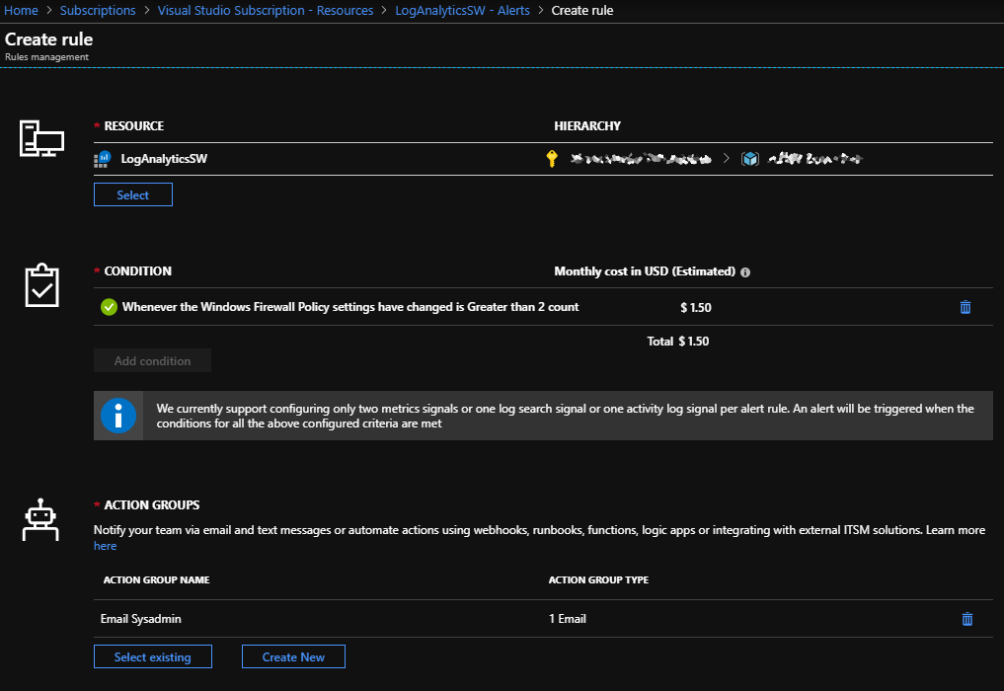Click the LogAnalyticsSW workspace icon
Screen dimensions: 1004x691
pos(103,159)
